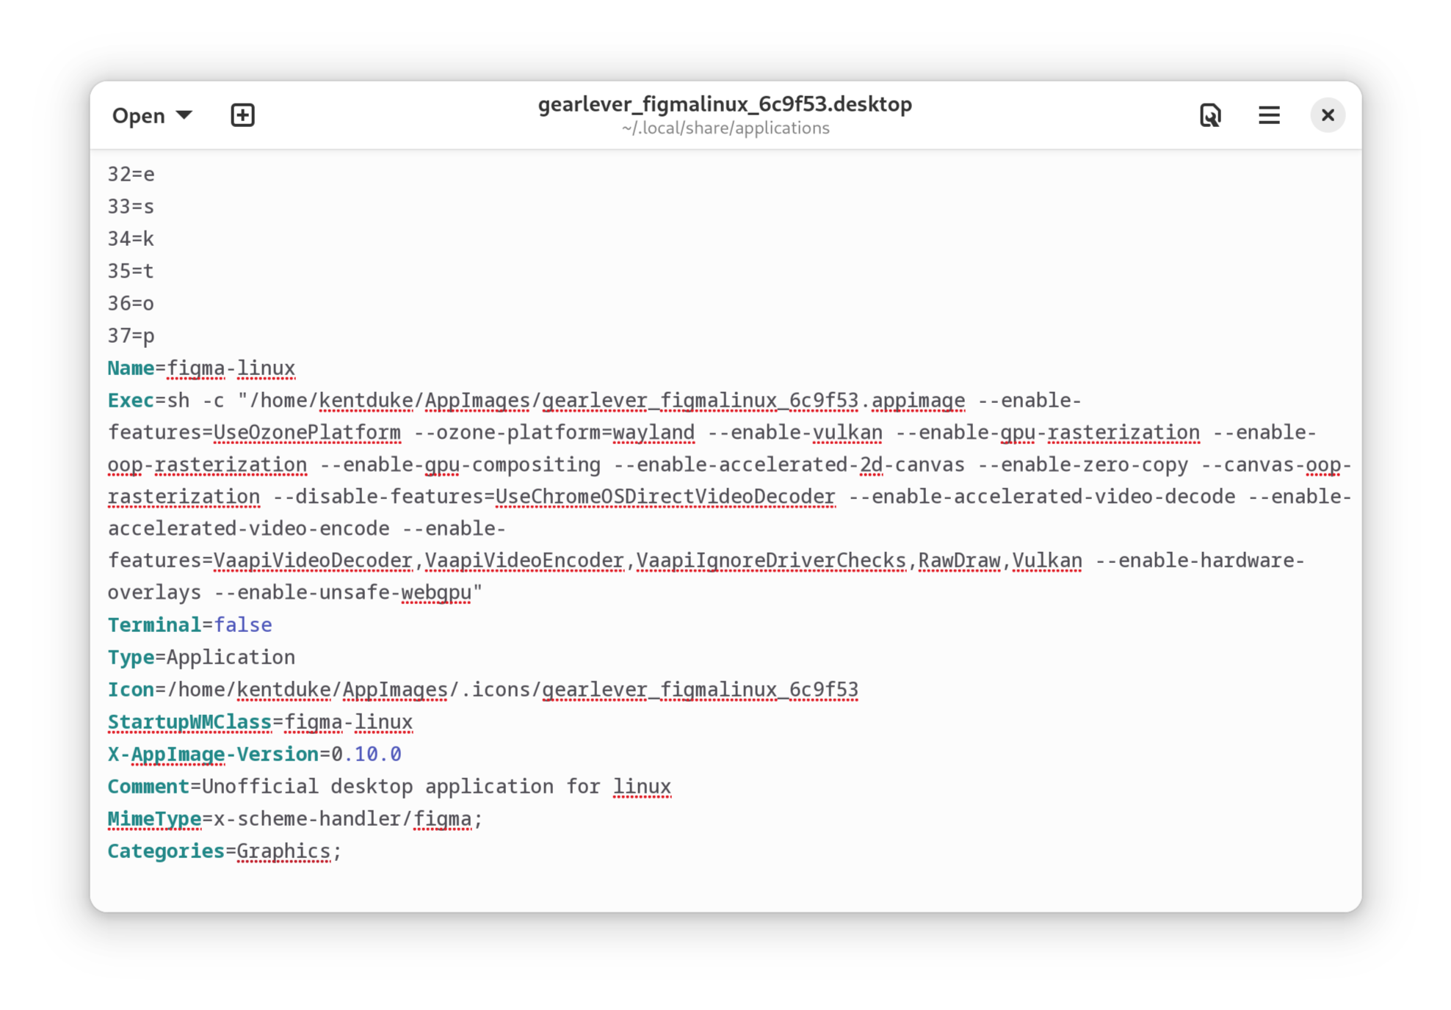Select the value false on the Terminal line
The width and height of the screenshot is (1451, 1010).
pyautogui.click(x=243, y=624)
